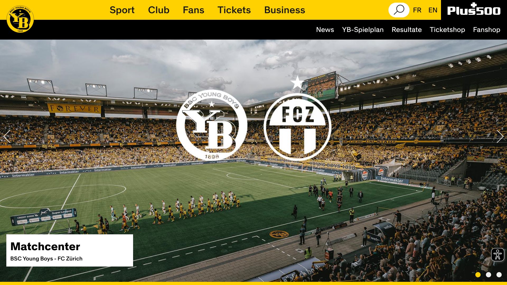The image size is (507, 285).
Task: Open the Tickets menu item
Action: tap(234, 10)
